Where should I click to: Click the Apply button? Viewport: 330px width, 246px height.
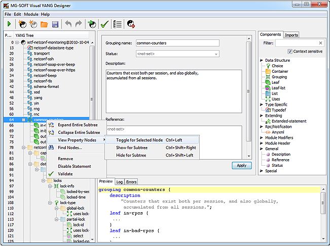pyautogui.click(x=242, y=166)
